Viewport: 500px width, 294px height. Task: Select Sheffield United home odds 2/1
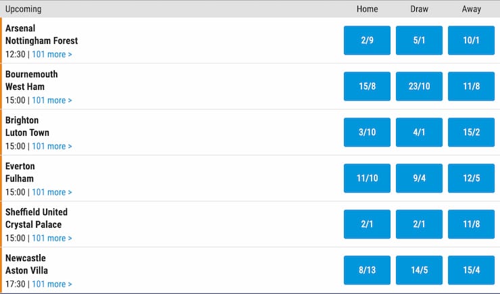pyautogui.click(x=367, y=224)
